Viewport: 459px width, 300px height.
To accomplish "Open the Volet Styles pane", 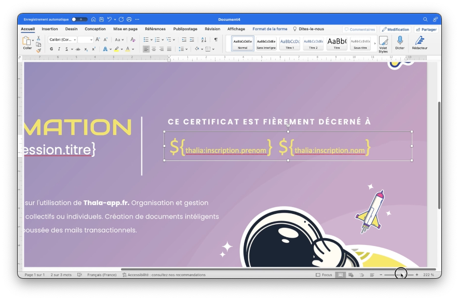I will 383,44.
